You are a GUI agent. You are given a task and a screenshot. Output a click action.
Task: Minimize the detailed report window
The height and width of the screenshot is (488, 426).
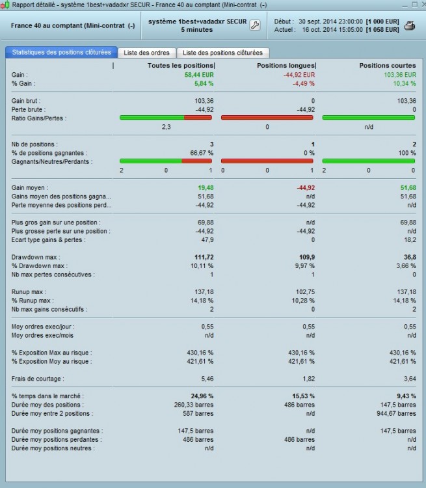[x=405, y=5]
